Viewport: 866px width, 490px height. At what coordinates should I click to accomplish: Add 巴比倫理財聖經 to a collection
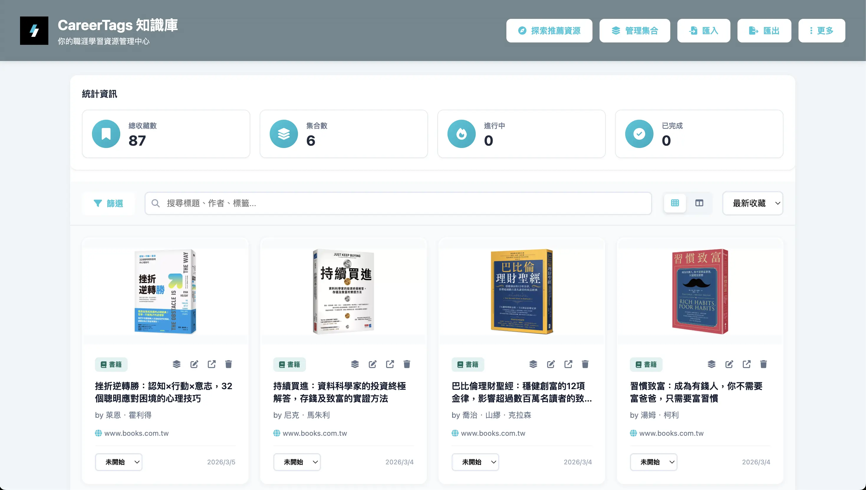[x=533, y=364]
